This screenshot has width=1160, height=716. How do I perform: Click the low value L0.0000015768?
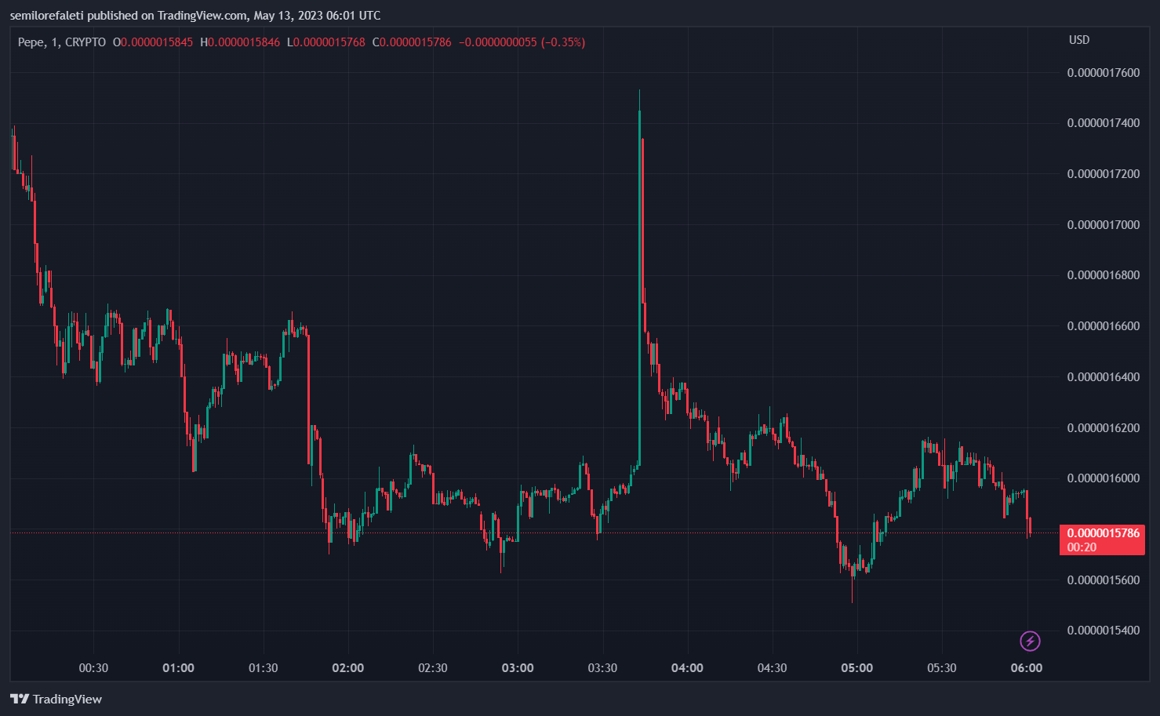click(326, 42)
